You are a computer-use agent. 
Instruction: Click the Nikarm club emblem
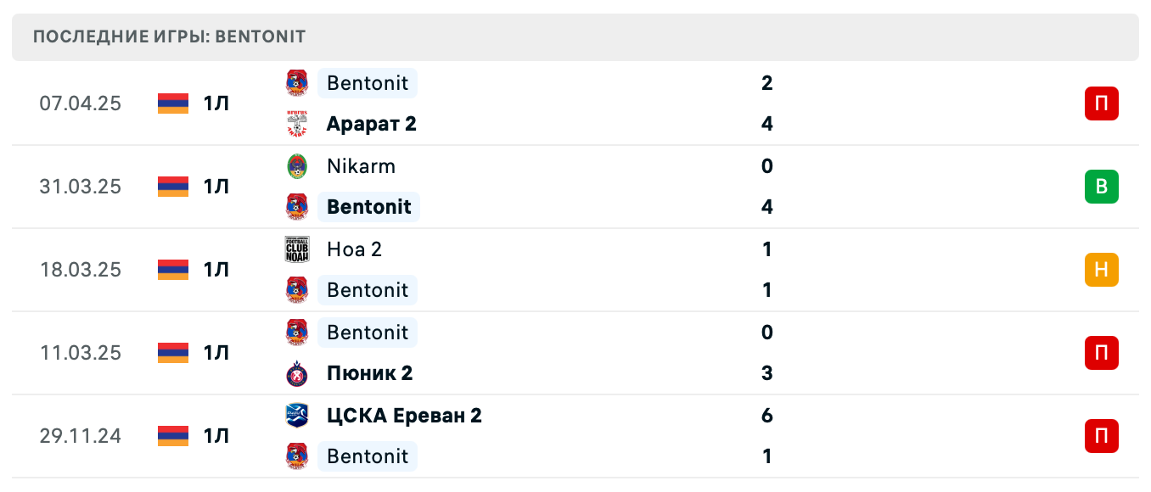tap(296, 166)
